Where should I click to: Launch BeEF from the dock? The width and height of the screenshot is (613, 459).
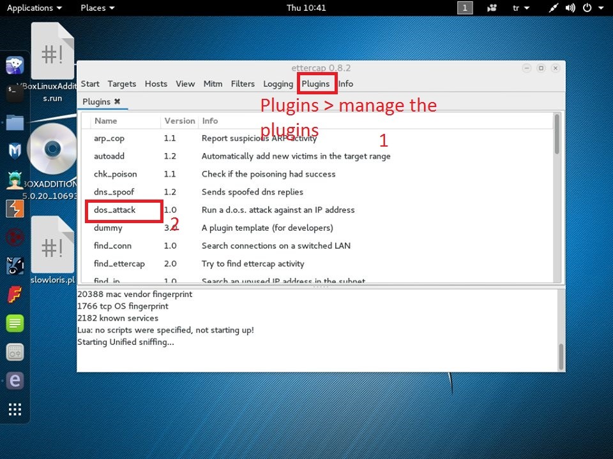click(x=15, y=266)
